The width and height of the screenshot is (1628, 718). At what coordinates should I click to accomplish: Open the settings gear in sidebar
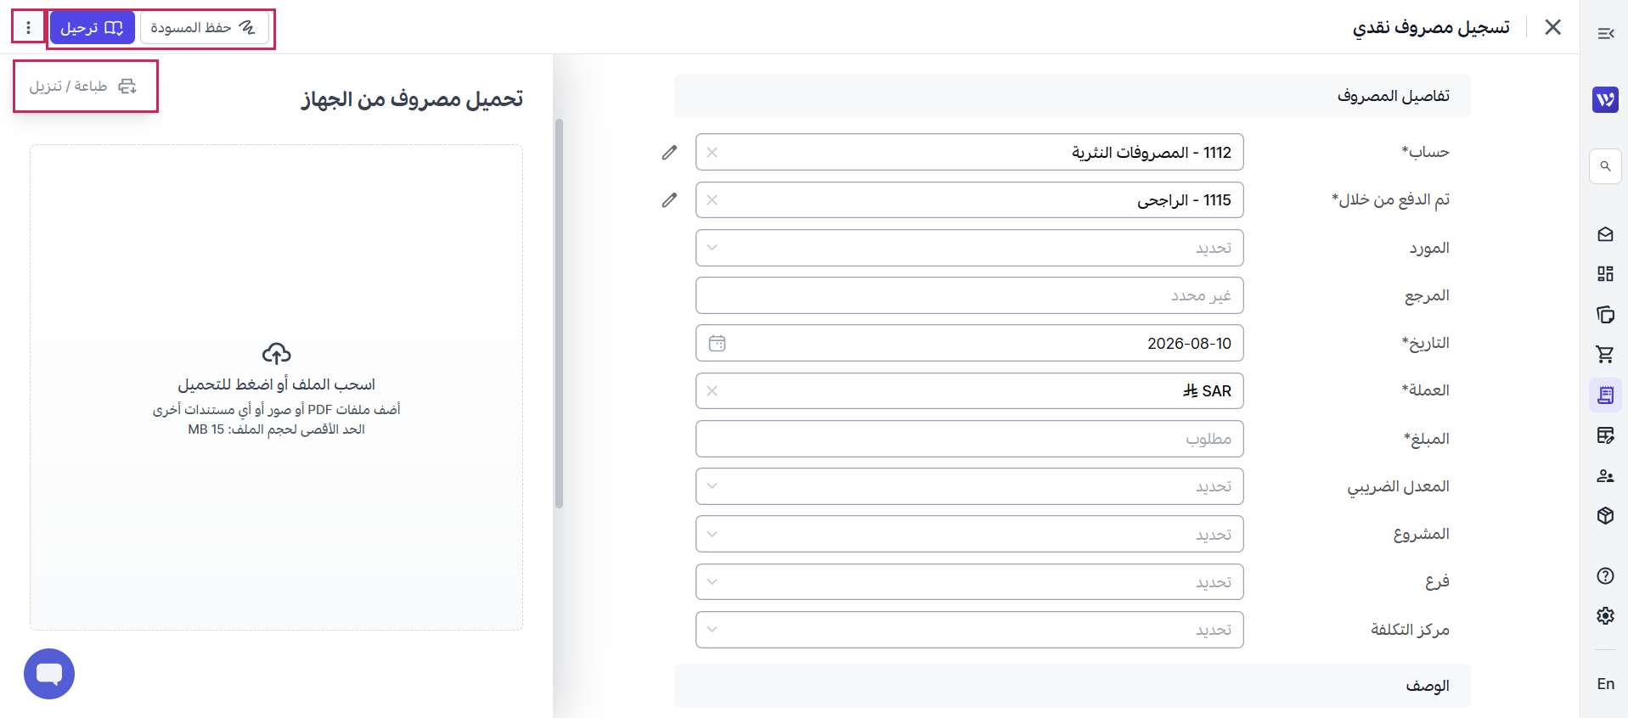click(x=1604, y=615)
